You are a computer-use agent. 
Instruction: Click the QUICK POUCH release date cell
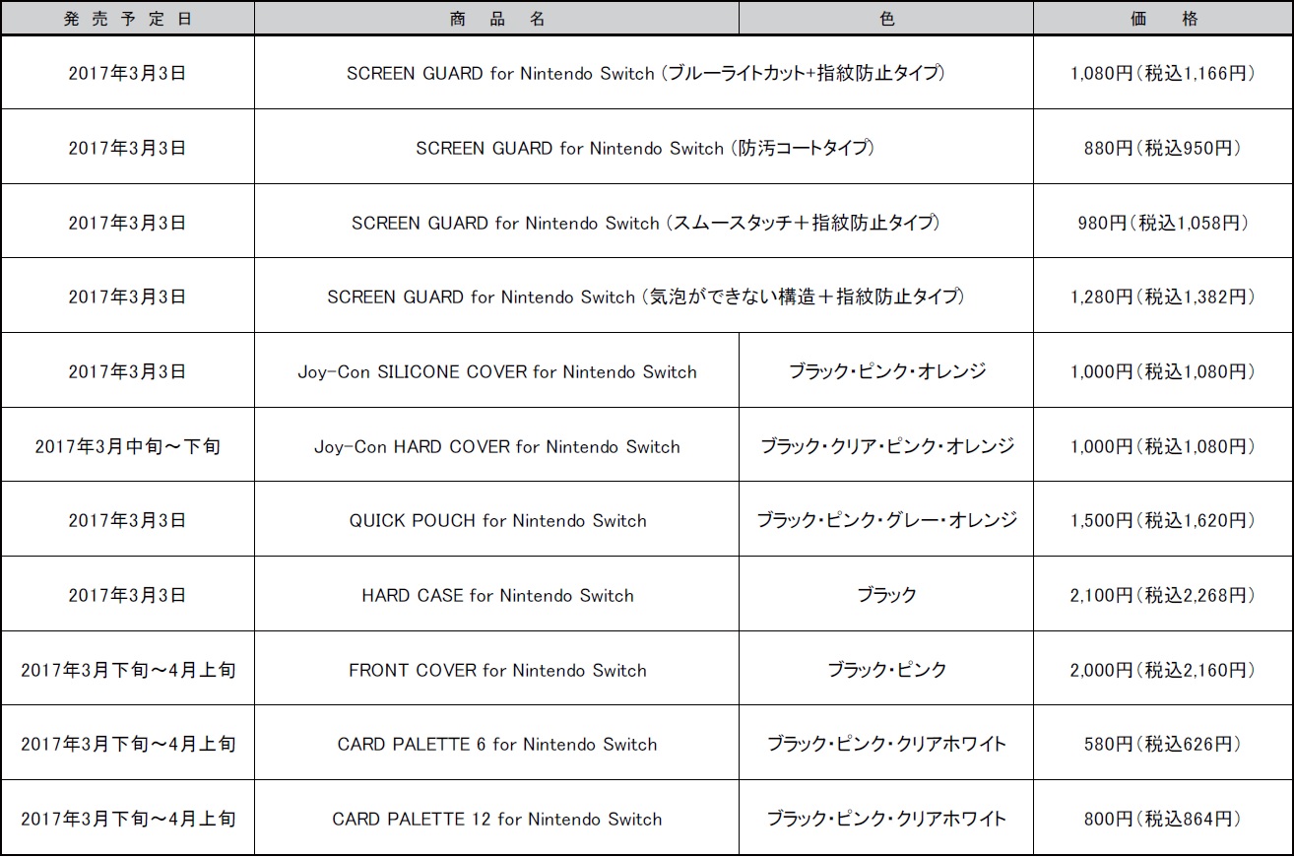[127, 520]
